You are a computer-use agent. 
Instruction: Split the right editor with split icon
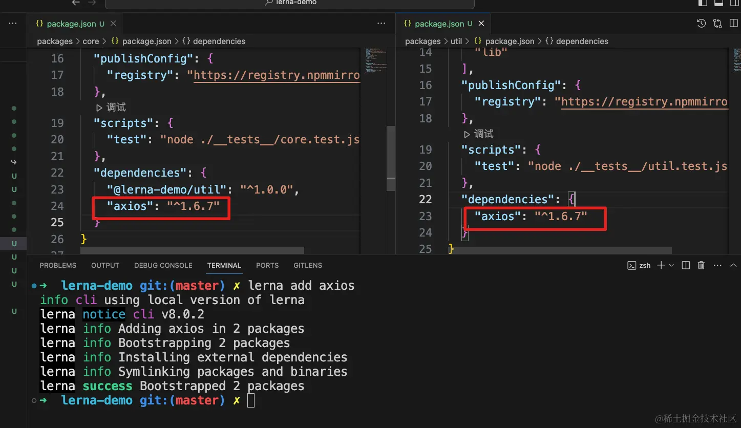click(x=733, y=24)
